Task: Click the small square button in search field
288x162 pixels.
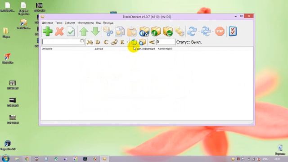Action: (x=82, y=41)
